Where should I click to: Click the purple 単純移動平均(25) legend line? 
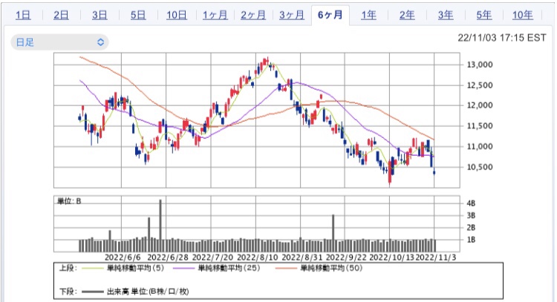(x=184, y=269)
